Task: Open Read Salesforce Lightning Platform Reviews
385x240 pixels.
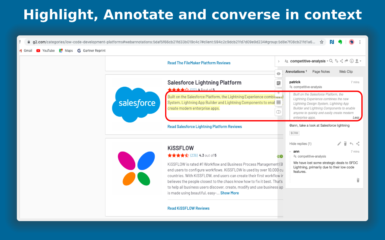Action: tap(205, 126)
